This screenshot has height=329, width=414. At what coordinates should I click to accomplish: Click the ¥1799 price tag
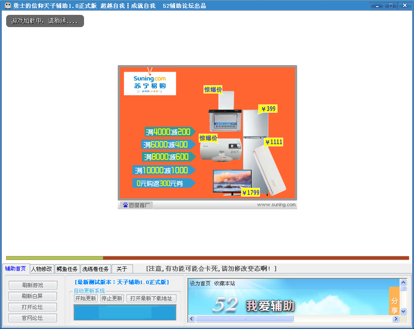251,193
